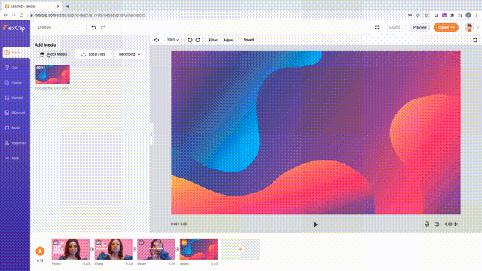Select the uploaded media thumbnail
Screen dimensions: 482x271
point(53,75)
